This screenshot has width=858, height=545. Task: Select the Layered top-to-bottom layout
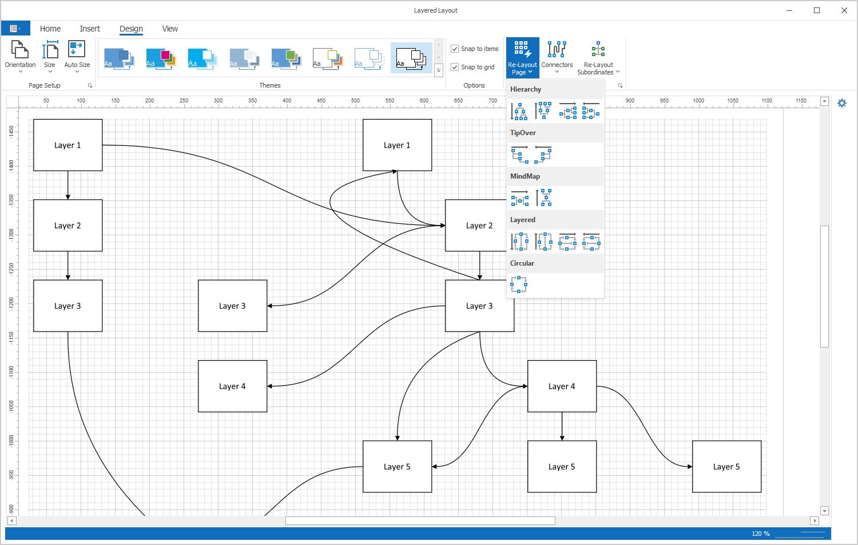pyautogui.click(x=519, y=242)
